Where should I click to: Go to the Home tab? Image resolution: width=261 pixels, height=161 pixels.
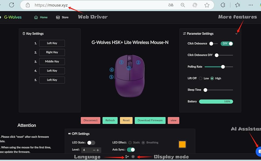pyautogui.click(x=41, y=17)
